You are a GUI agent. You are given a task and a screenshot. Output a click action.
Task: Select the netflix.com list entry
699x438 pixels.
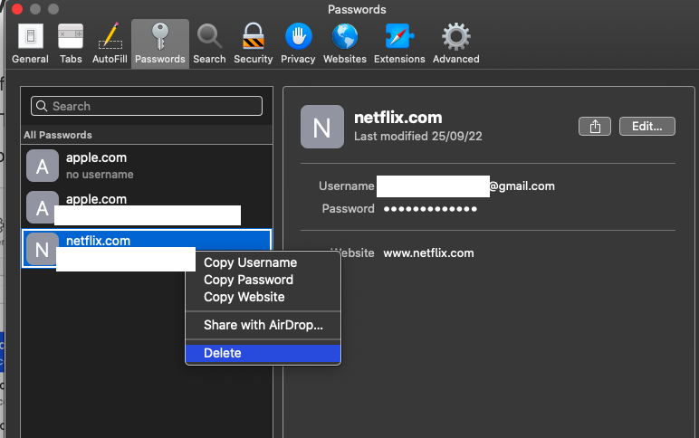(x=147, y=248)
